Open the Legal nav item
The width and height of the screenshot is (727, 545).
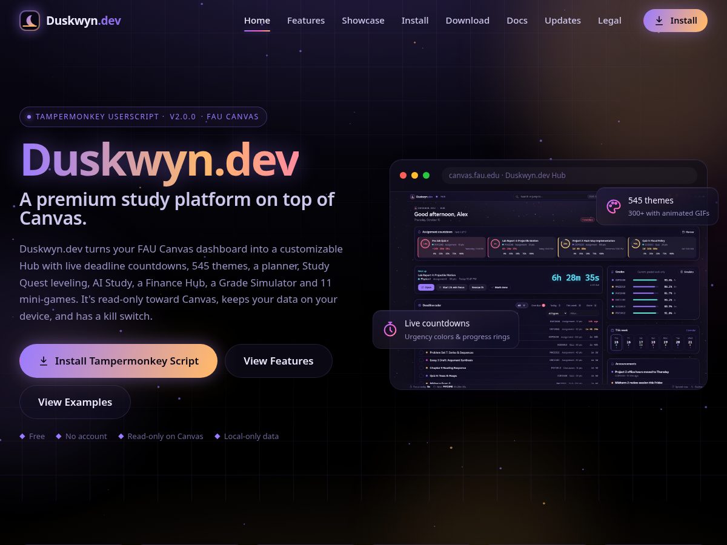click(x=609, y=21)
